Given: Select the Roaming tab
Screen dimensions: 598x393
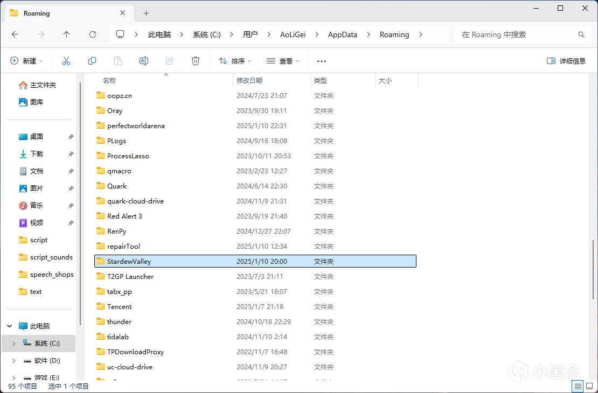Looking at the screenshot, I should pos(69,13).
